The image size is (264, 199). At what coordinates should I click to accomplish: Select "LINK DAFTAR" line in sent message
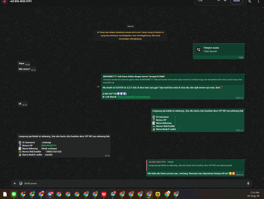pos(115,94)
